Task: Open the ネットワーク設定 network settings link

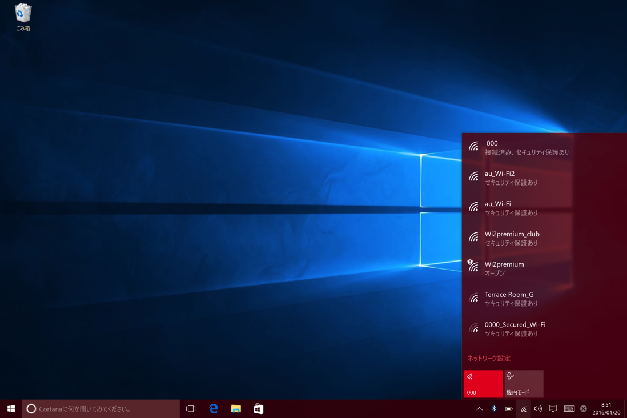Action: point(489,359)
